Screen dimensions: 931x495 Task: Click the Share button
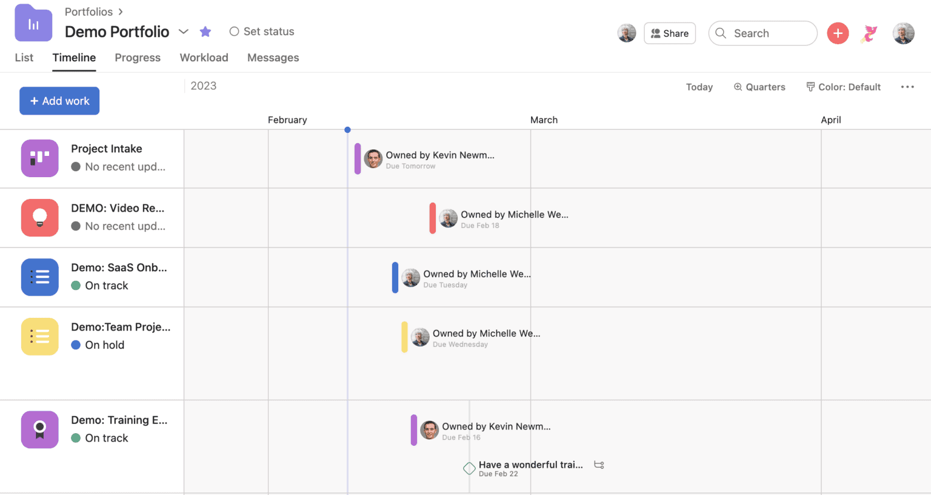coord(670,33)
